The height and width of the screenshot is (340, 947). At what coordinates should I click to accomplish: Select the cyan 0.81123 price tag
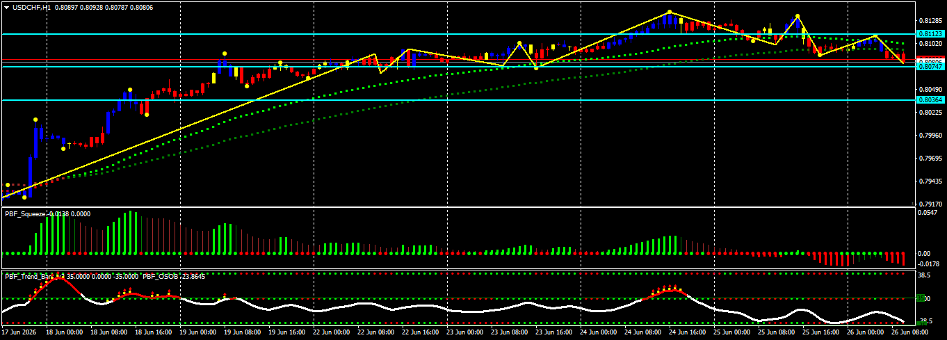[x=930, y=33]
